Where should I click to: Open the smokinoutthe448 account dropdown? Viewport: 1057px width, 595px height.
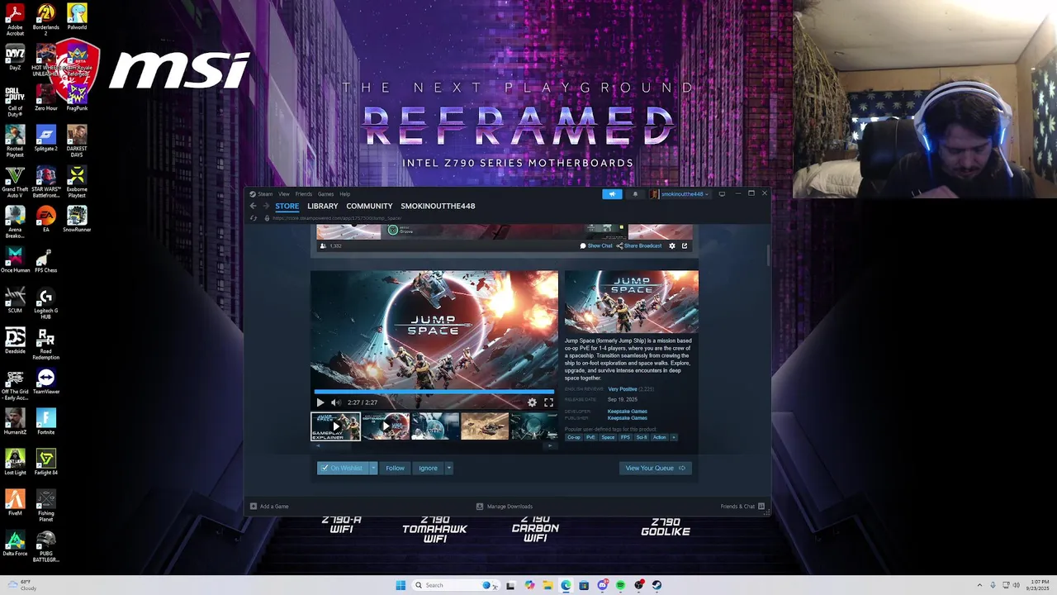click(680, 194)
